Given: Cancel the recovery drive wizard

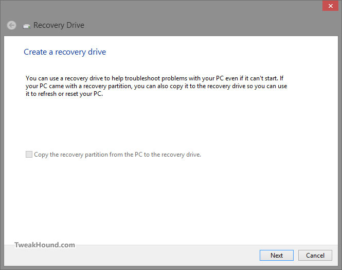Looking at the screenshot, I should [x=315, y=255].
